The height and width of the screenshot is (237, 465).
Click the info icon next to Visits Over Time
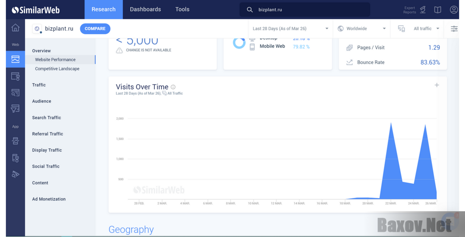coord(173,87)
